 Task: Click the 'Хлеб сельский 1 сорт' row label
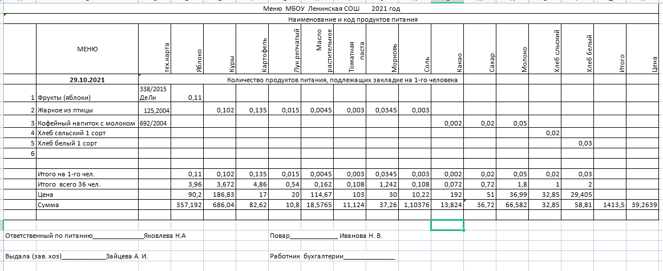[x=87, y=133]
